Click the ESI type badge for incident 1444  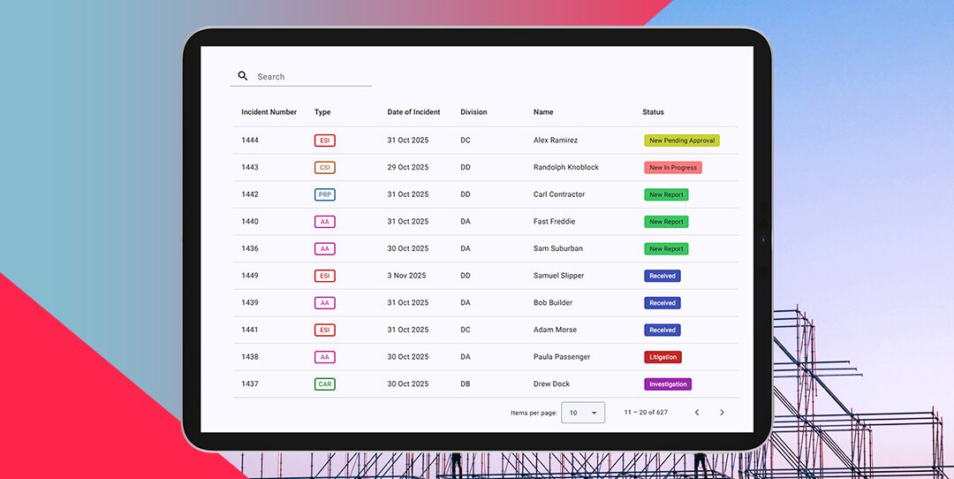pos(324,141)
